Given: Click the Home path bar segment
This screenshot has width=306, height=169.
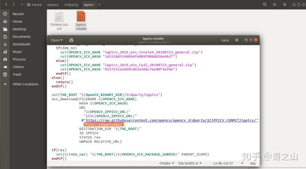Looking at the screenshot, I should pyautogui.click(x=34, y=5).
